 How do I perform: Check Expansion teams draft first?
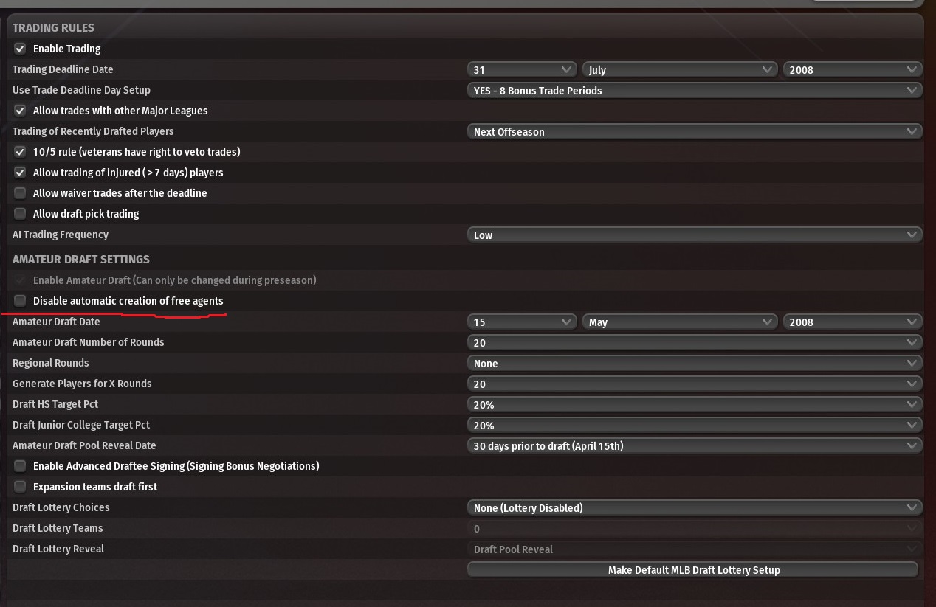20,487
